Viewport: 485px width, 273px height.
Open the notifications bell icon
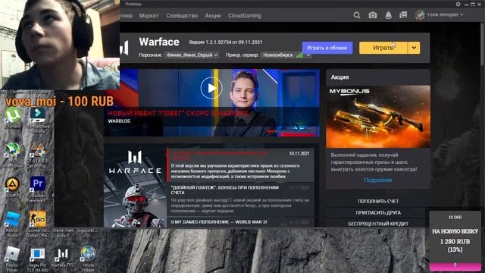(388, 15)
